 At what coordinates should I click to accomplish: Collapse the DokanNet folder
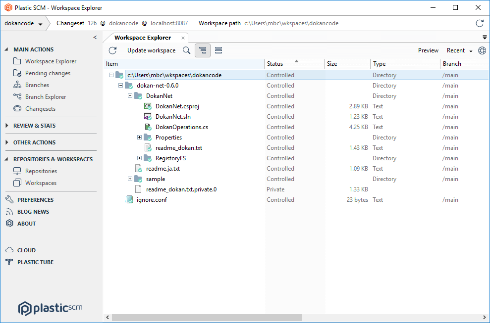(x=130, y=96)
